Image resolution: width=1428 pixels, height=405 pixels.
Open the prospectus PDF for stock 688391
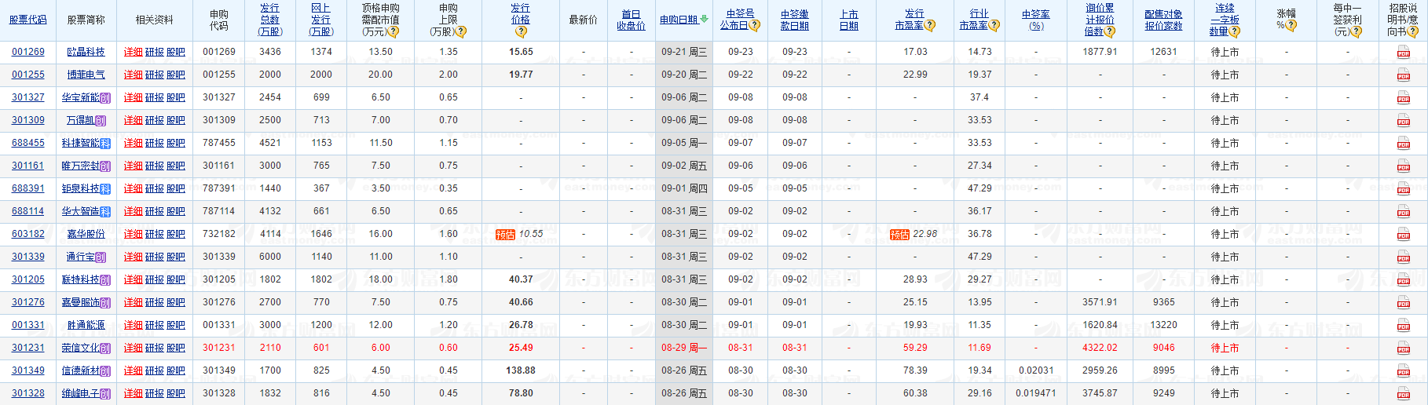point(1403,189)
